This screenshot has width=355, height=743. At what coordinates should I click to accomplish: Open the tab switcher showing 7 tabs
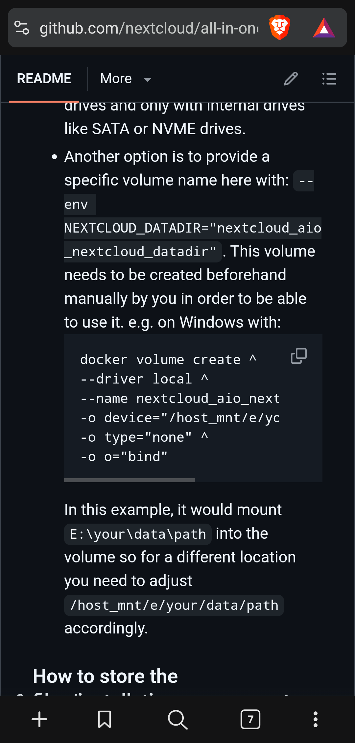pyautogui.click(x=250, y=719)
